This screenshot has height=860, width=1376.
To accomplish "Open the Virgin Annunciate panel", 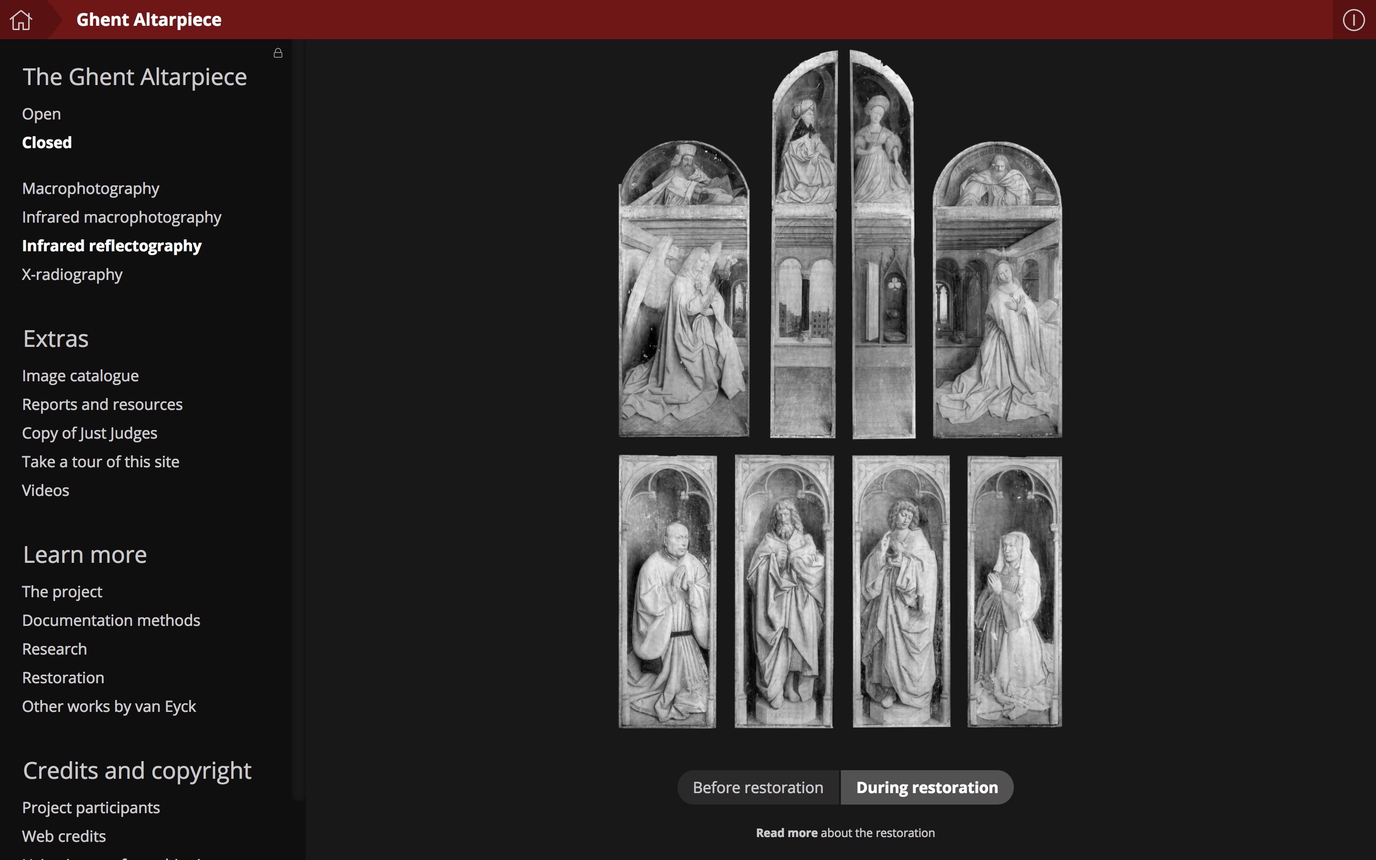I will (997, 290).
